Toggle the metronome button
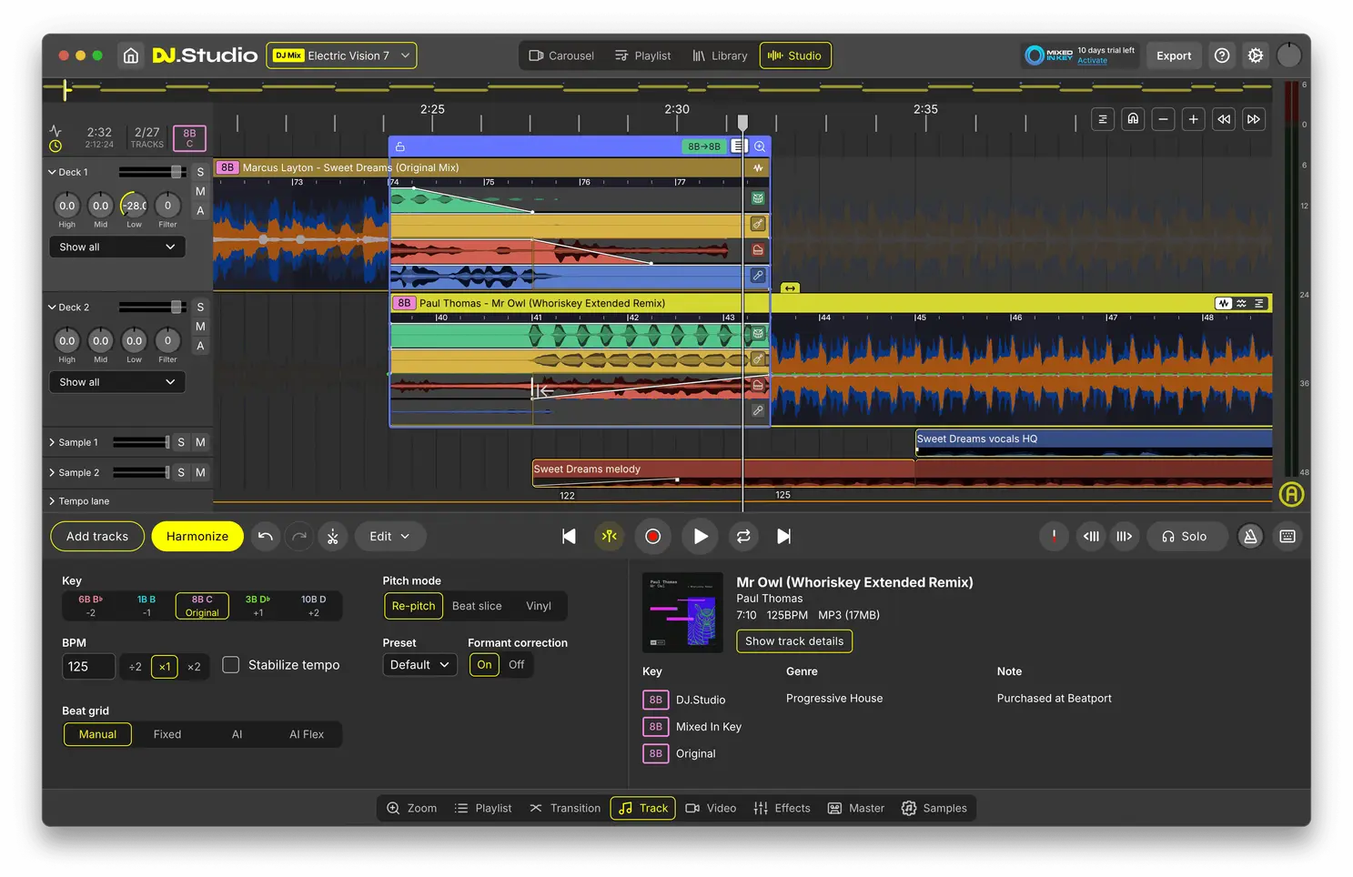Image resolution: width=1353 pixels, height=877 pixels. click(x=1250, y=537)
